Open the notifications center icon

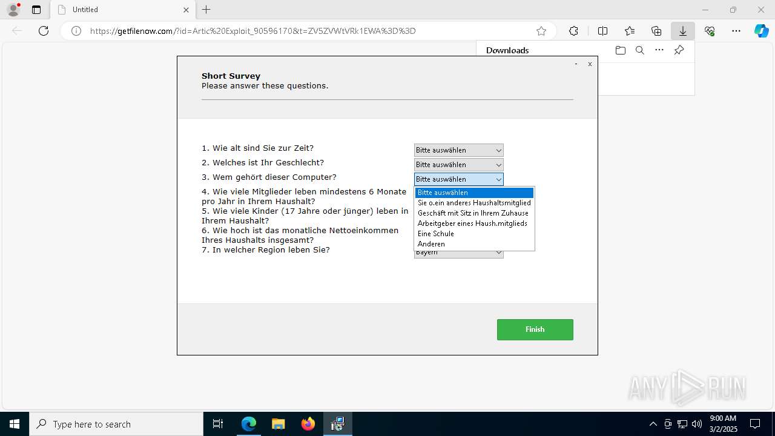point(755,424)
